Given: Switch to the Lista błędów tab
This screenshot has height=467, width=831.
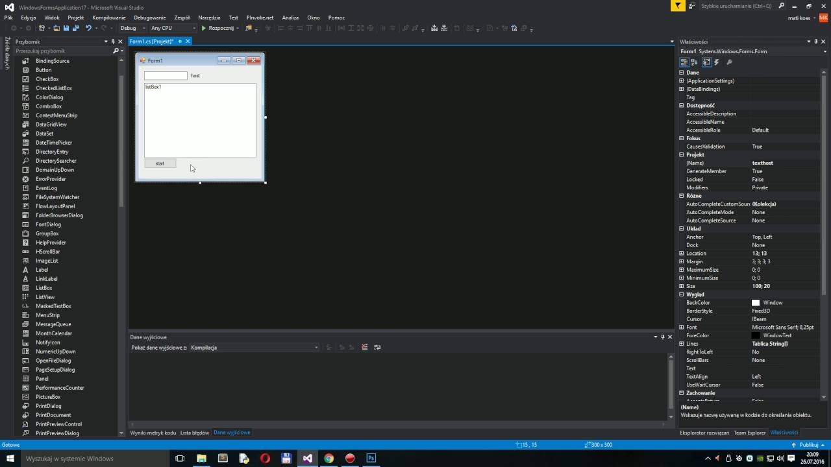Looking at the screenshot, I should [x=195, y=433].
